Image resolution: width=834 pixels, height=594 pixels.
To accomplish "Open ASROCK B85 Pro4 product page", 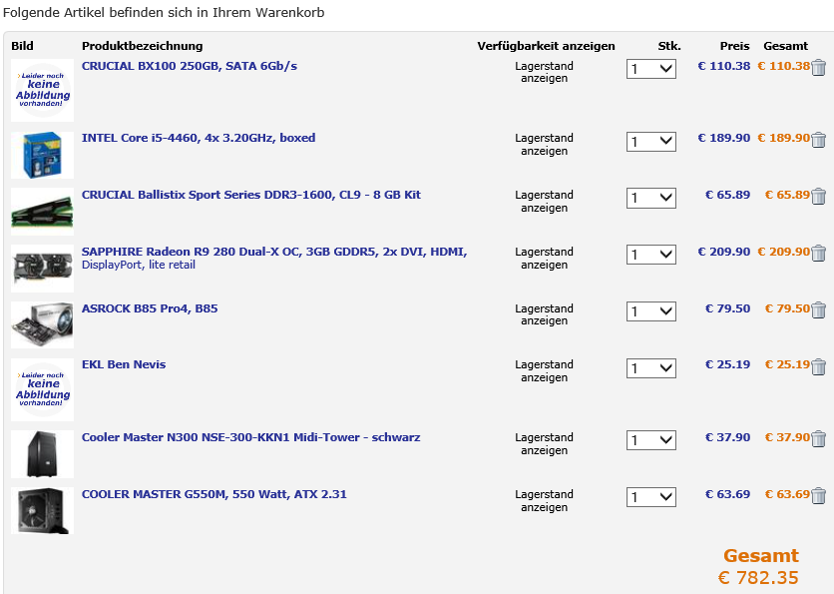I will pos(150,308).
